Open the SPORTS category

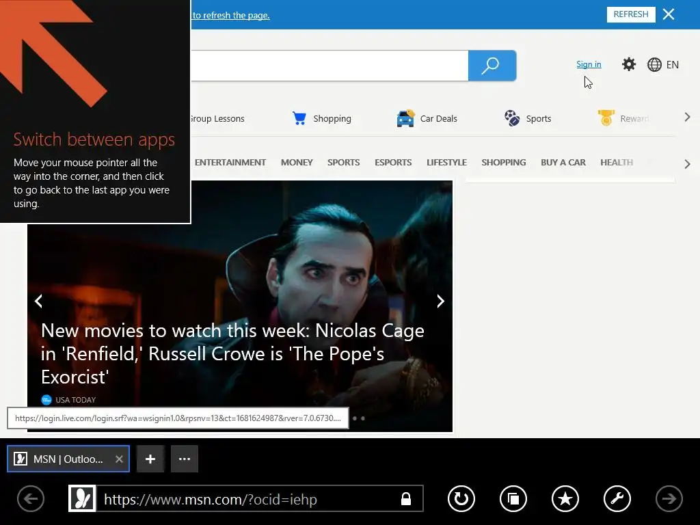click(343, 163)
